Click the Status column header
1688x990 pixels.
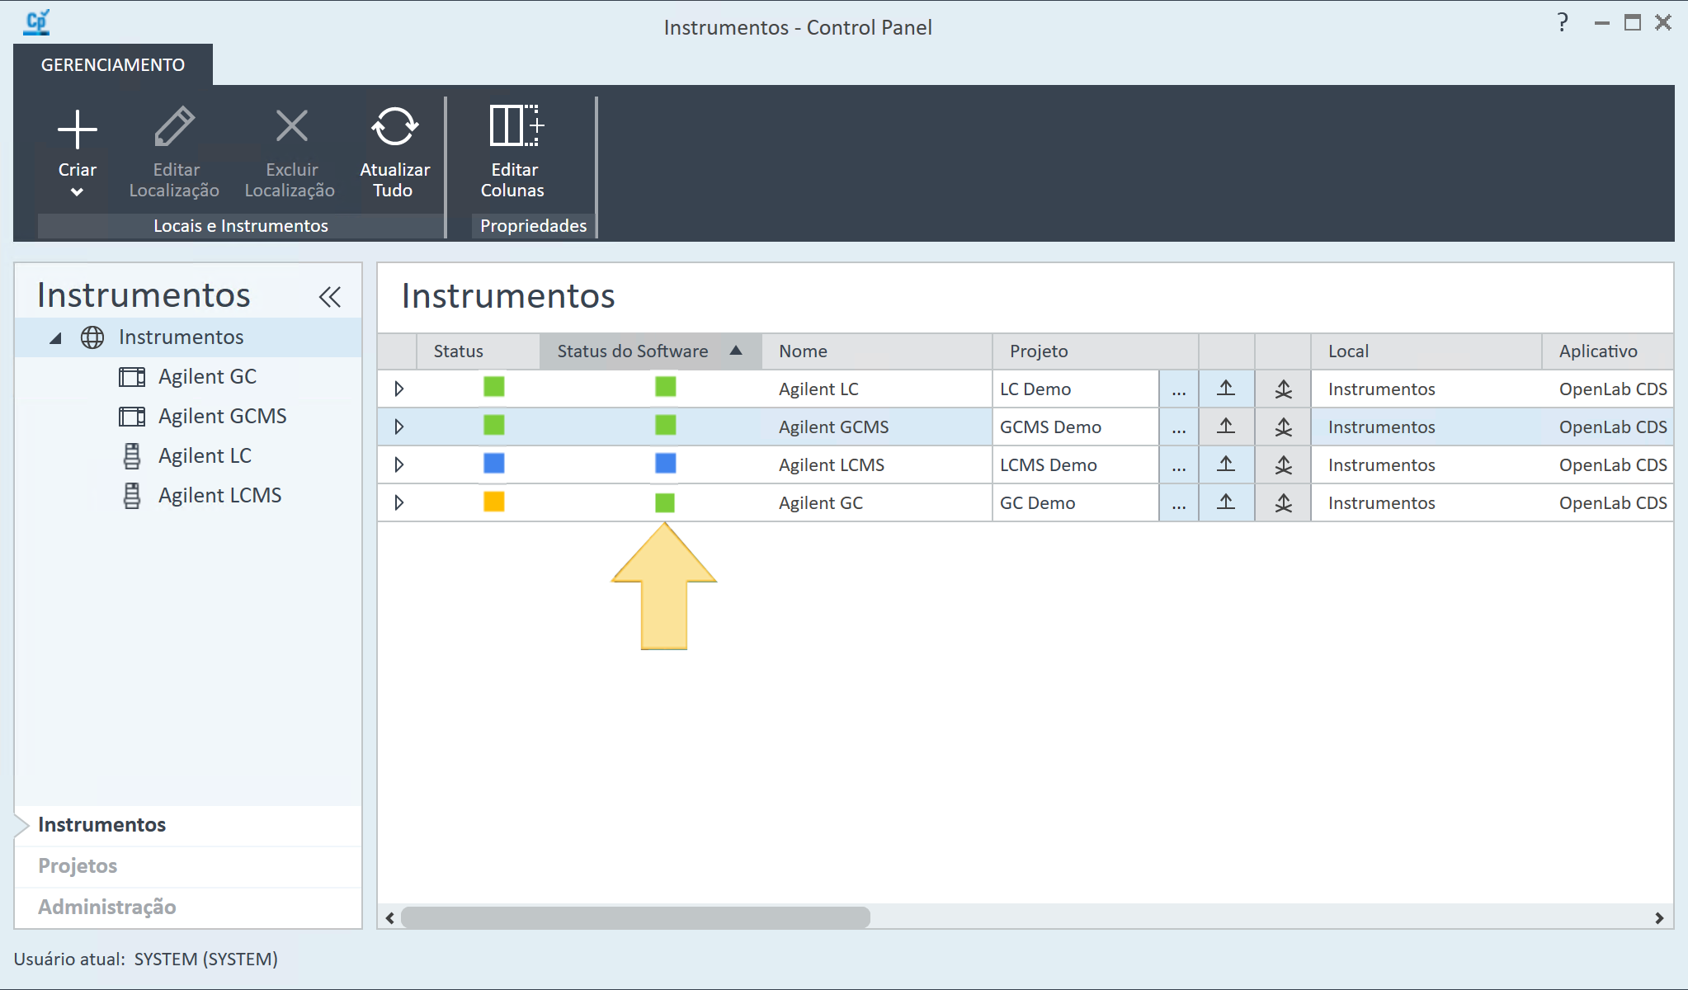tap(479, 351)
